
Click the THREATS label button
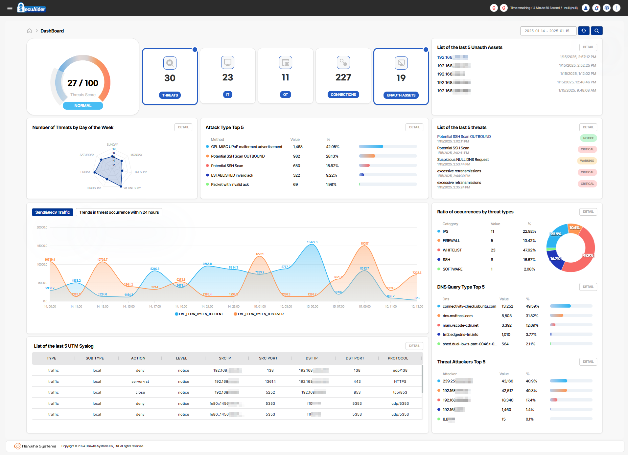(170, 95)
